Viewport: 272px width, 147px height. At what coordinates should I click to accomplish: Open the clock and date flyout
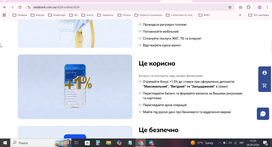[x=253, y=143]
